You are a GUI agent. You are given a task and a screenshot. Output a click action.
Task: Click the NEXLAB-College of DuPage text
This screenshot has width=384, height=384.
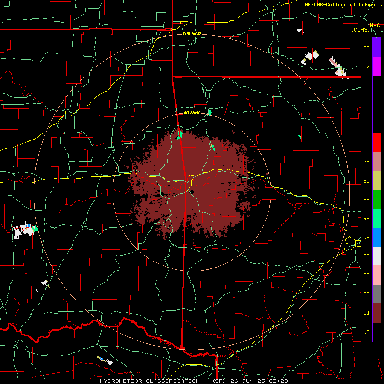[341, 5]
